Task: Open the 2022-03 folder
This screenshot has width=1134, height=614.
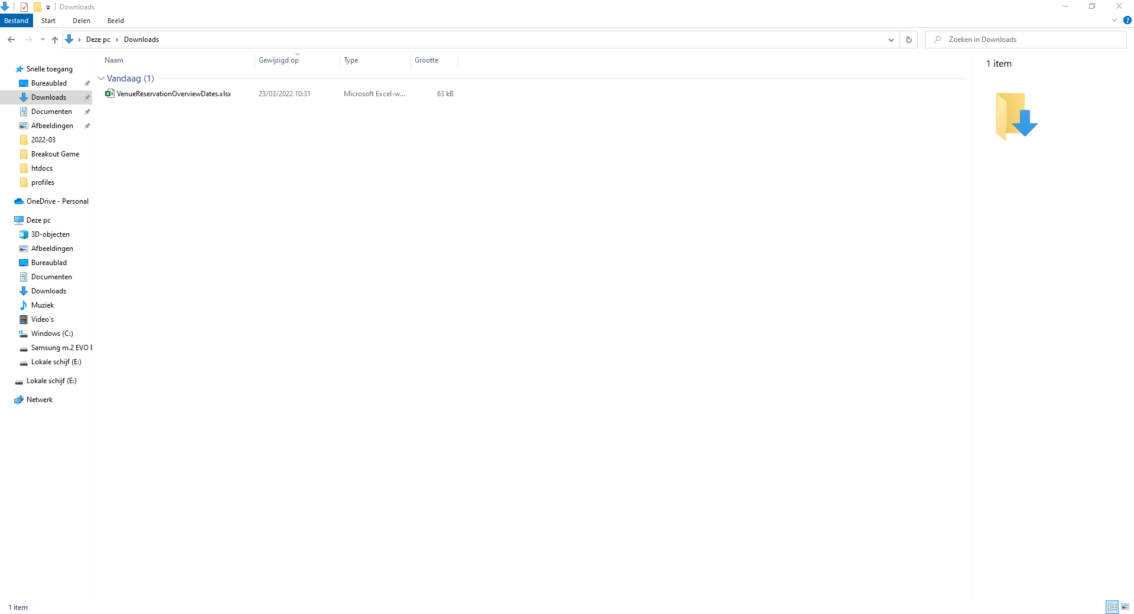Action: (43, 140)
